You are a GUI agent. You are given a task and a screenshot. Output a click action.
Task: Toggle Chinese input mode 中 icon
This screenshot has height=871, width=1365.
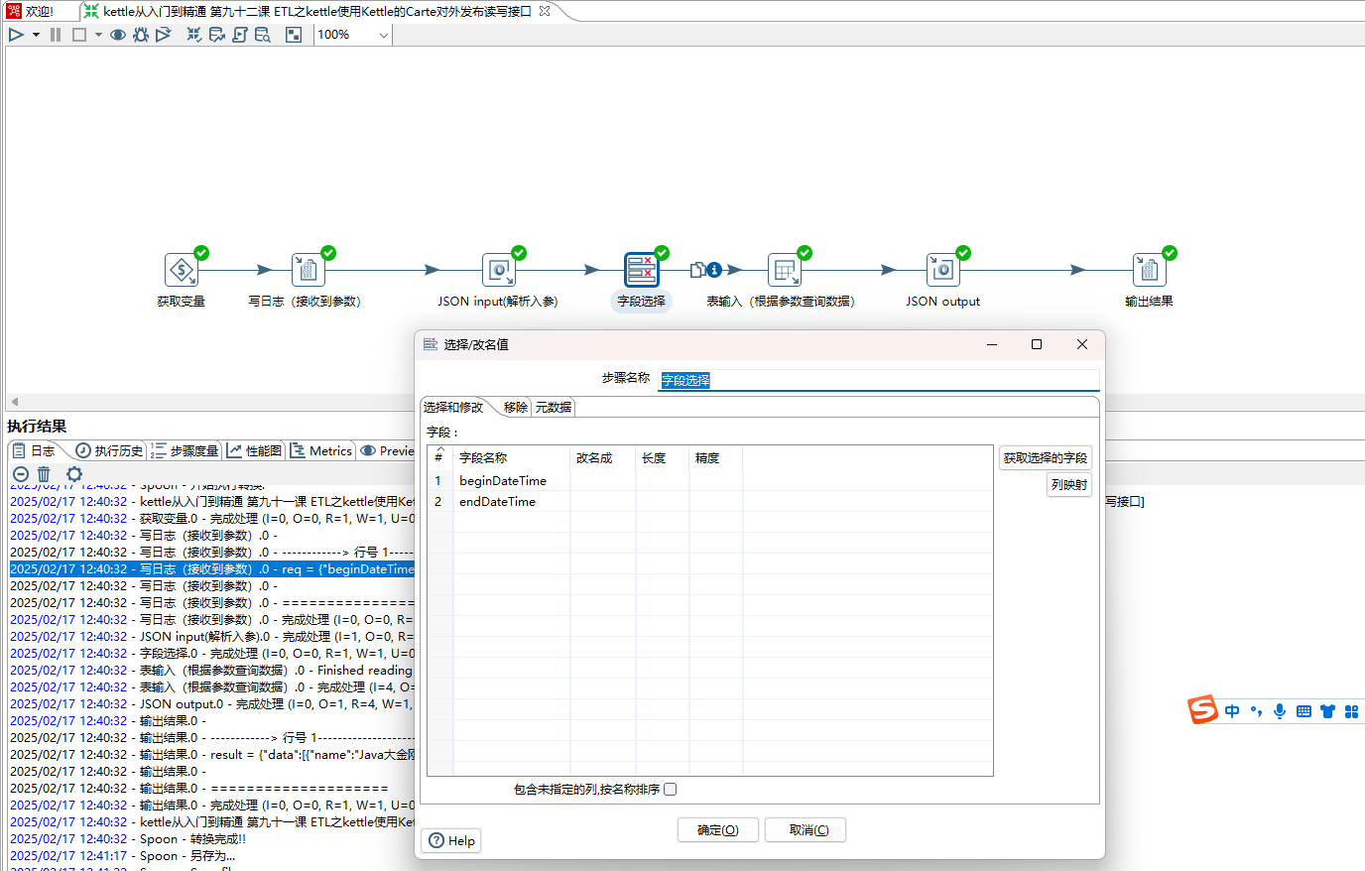pyautogui.click(x=1232, y=711)
